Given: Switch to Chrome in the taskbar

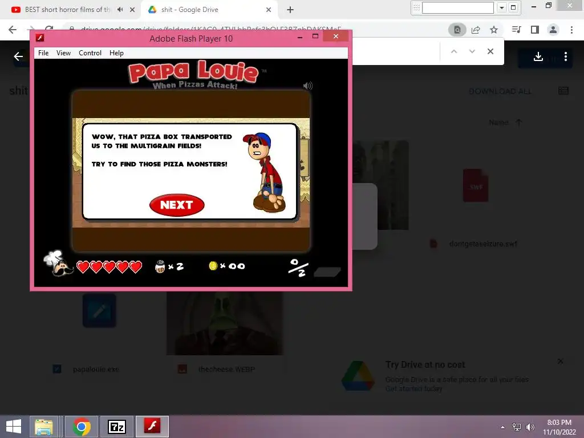Looking at the screenshot, I should pyautogui.click(x=82, y=427).
